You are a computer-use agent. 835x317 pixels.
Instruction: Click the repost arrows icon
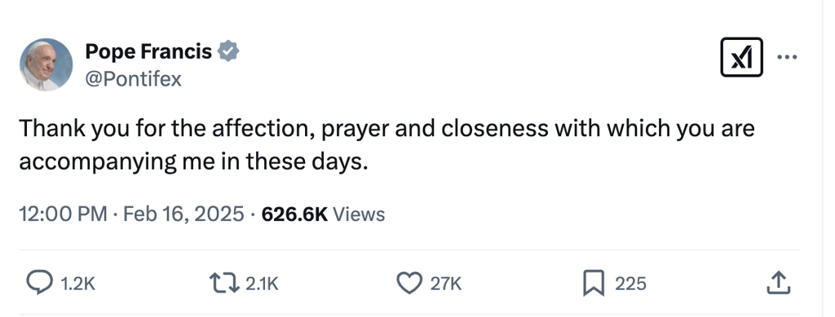(x=225, y=283)
